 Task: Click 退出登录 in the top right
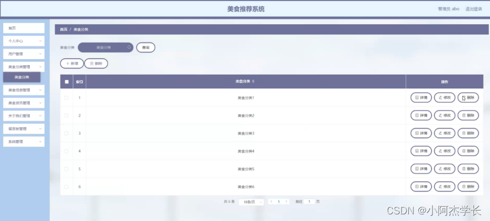point(473,9)
